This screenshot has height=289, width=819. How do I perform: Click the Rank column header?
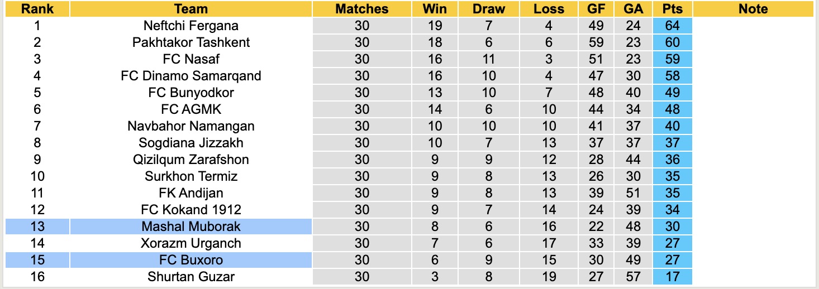pyautogui.click(x=37, y=9)
